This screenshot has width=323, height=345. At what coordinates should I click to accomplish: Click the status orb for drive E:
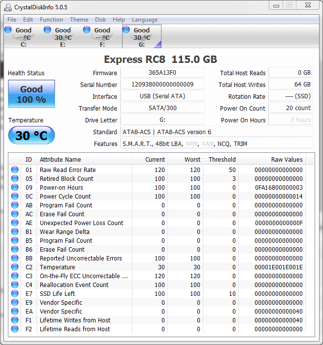point(47,30)
